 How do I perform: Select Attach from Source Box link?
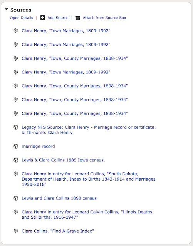pyautogui.click(x=104, y=18)
